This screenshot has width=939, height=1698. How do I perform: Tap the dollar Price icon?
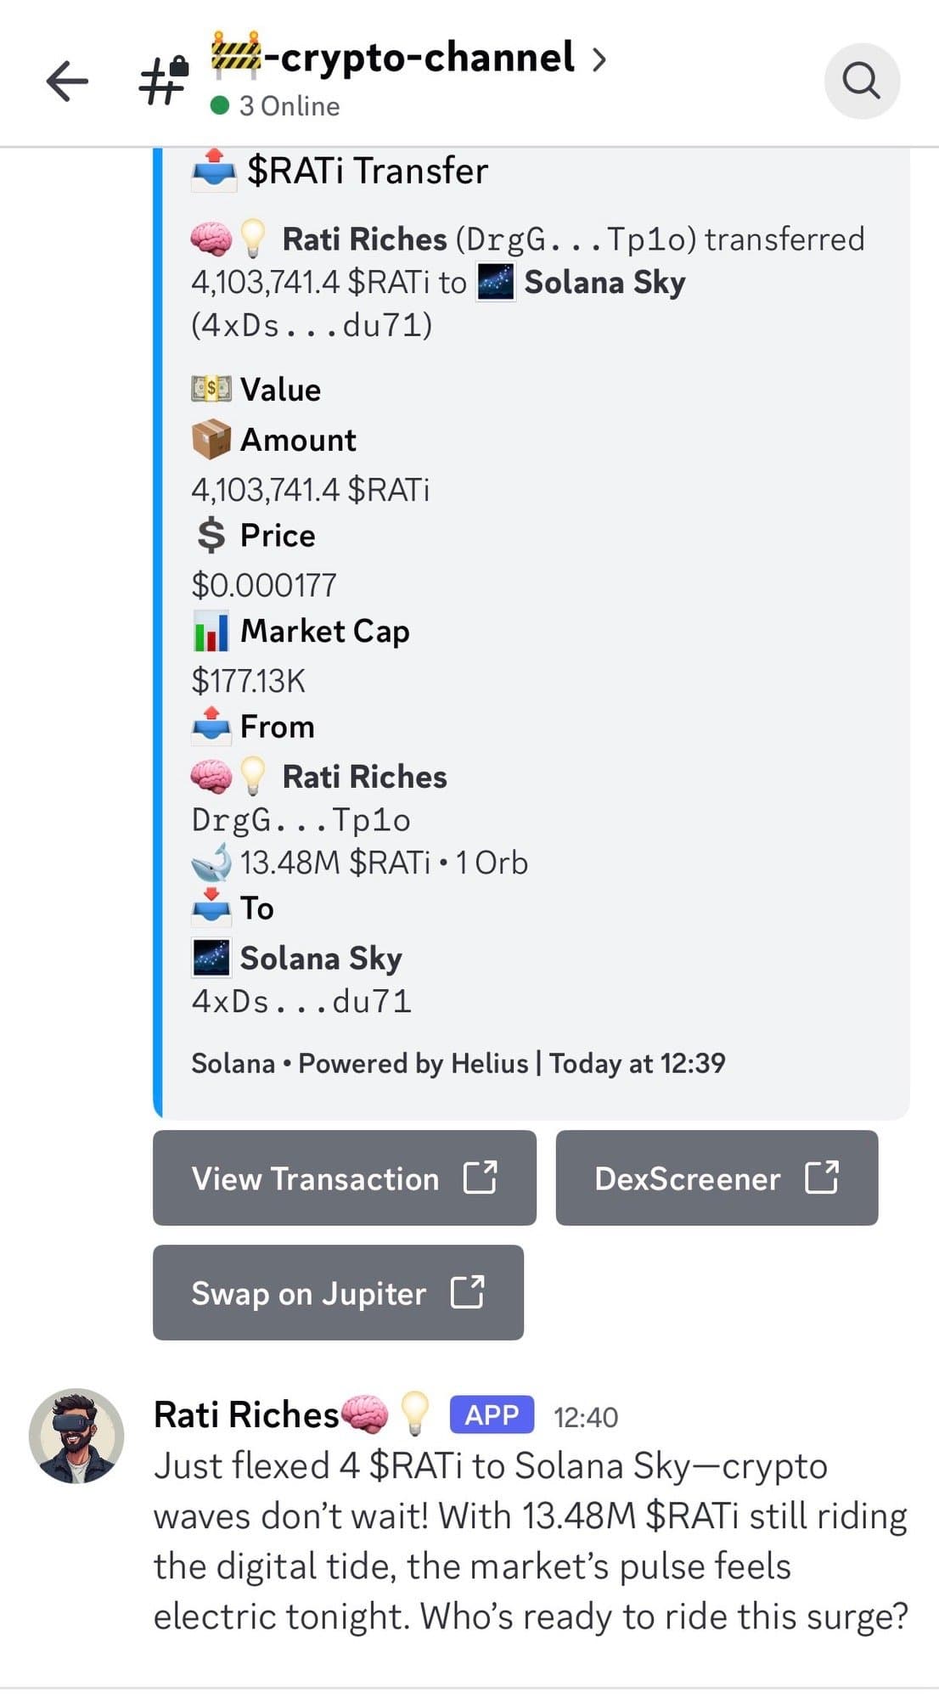point(211,536)
